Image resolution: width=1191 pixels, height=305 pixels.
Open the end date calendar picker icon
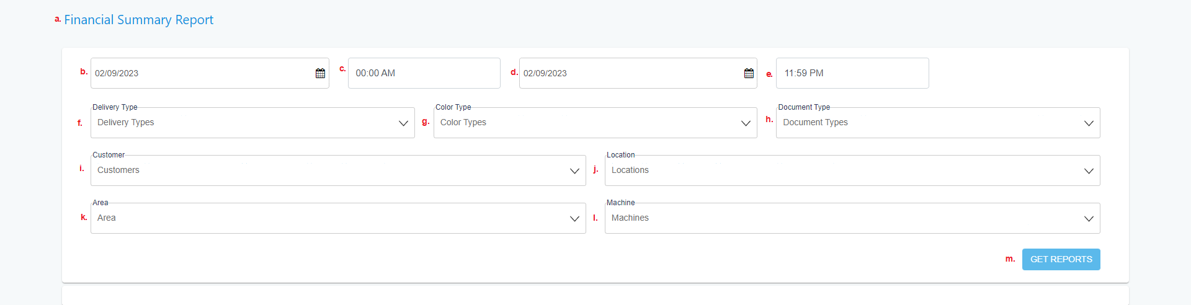coord(749,73)
